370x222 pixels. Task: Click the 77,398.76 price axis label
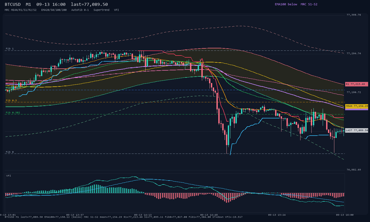coord(354,15)
